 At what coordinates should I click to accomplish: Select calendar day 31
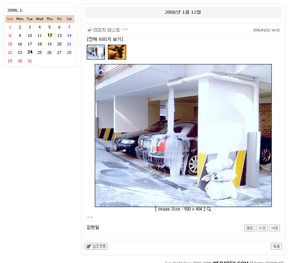[30, 61]
